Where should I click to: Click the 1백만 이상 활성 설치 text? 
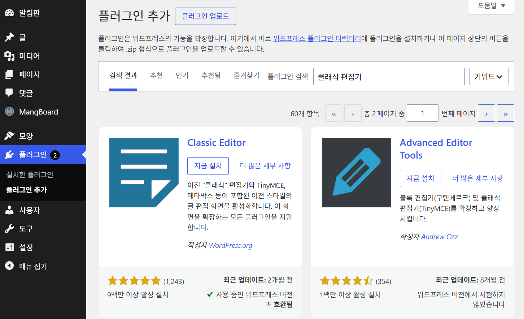tap(350, 295)
